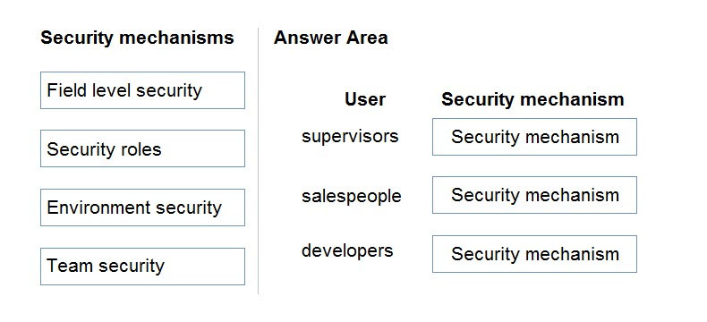The height and width of the screenshot is (322, 707).
Task: Click placeholder text in developers answer box
Action: click(x=535, y=254)
